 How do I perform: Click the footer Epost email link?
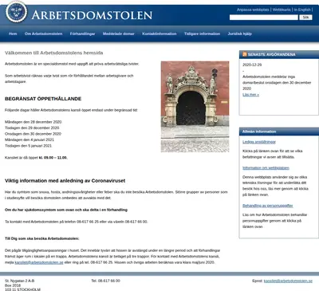coord(288,281)
